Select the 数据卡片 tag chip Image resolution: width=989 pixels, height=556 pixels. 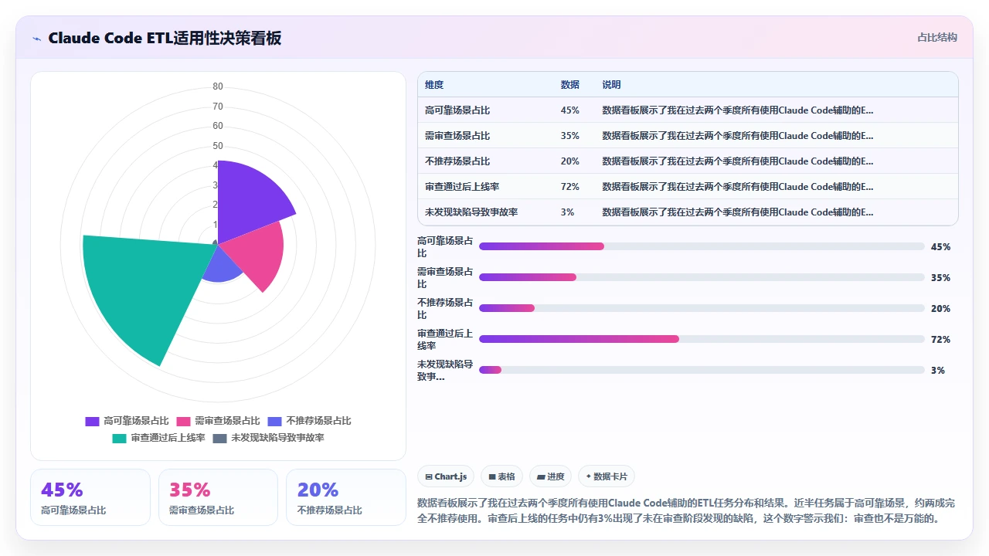[607, 477]
